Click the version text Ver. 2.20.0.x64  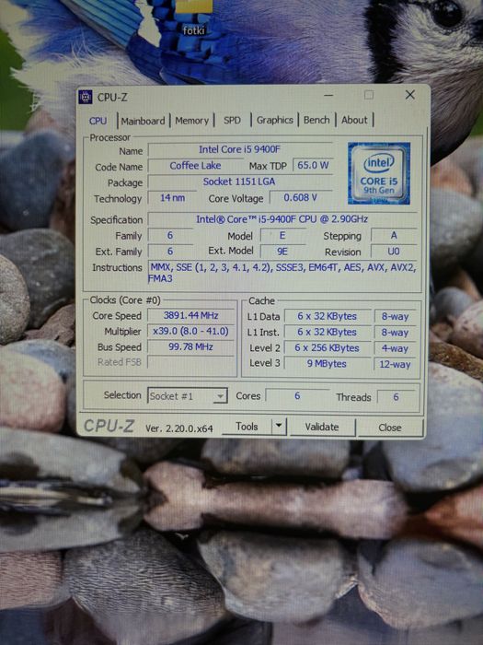[179, 428]
